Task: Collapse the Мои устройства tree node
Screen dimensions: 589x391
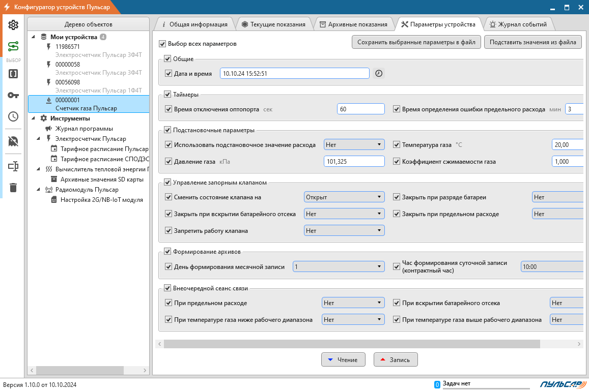Action: [34, 37]
